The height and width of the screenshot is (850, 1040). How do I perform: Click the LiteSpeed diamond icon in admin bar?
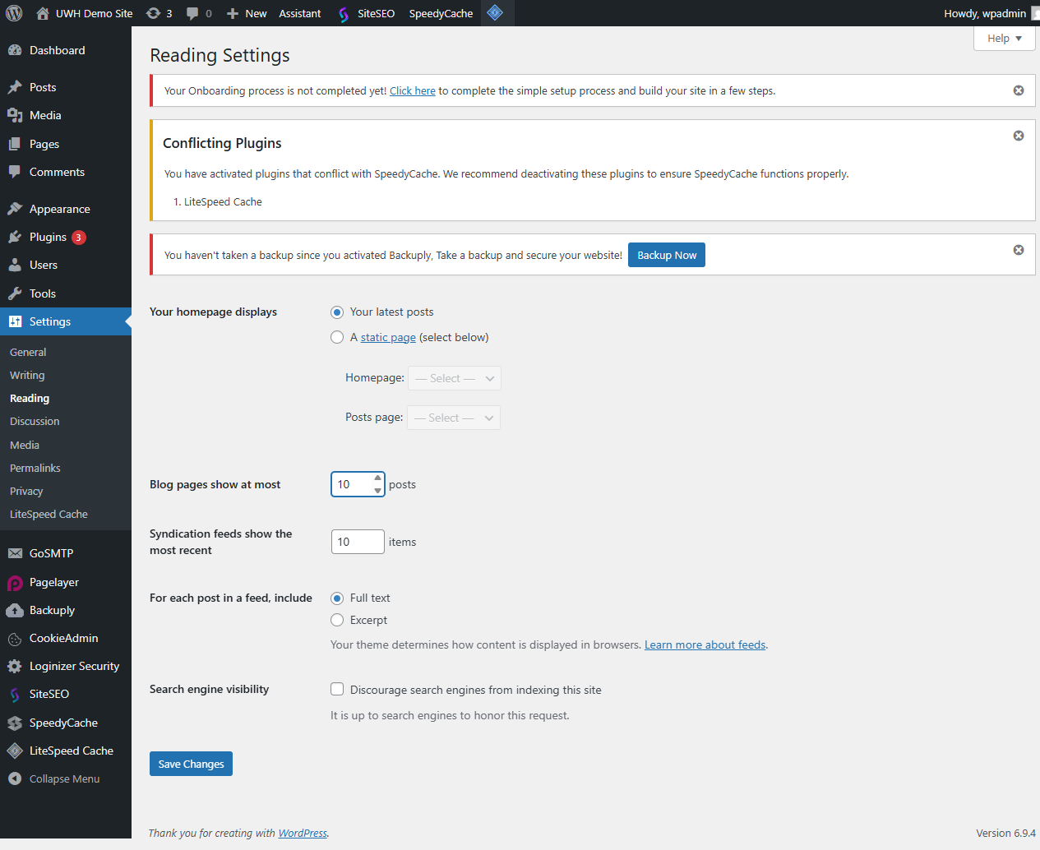click(x=495, y=12)
